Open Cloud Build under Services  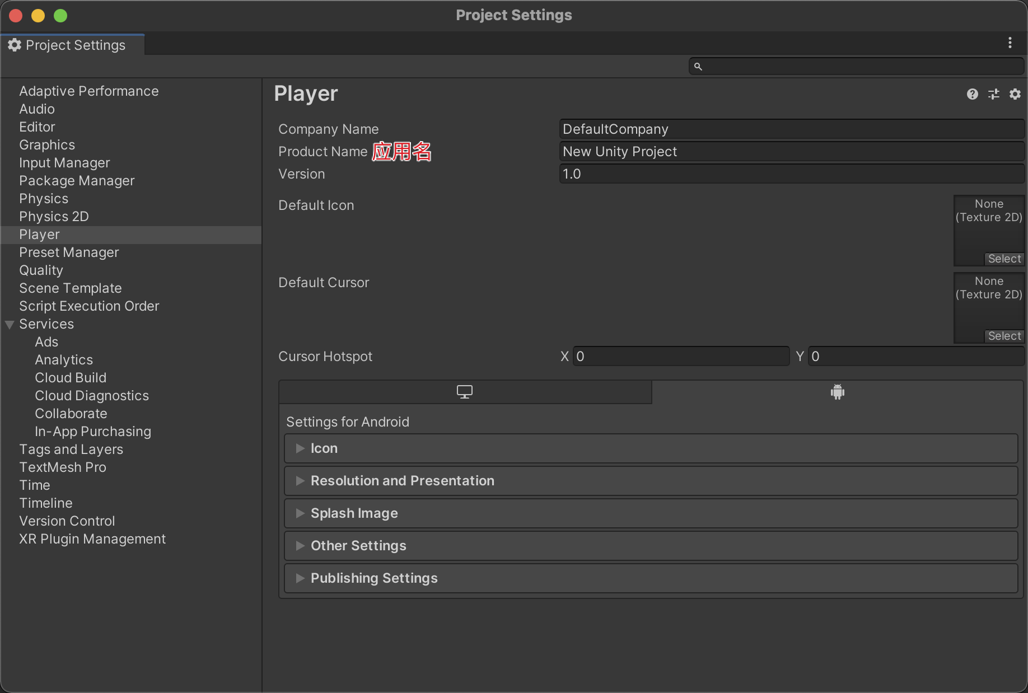pyautogui.click(x=131, y=378)
